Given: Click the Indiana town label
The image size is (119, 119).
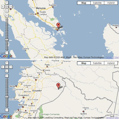Looking at the screenshot, I should pyautogui.click(x=86, y=108).
